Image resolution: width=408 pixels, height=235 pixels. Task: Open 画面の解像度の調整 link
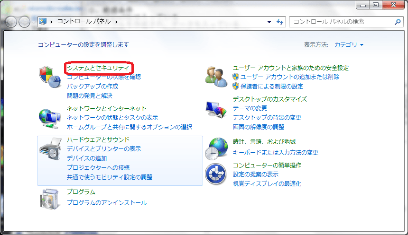(x=259, y=127)
